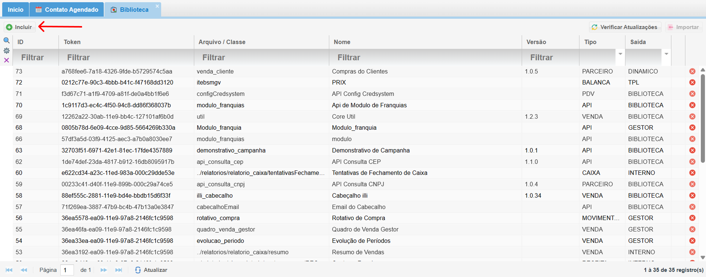The image size is (706, 277).
Task: Open the Início tab
Action: click(15, 10)
